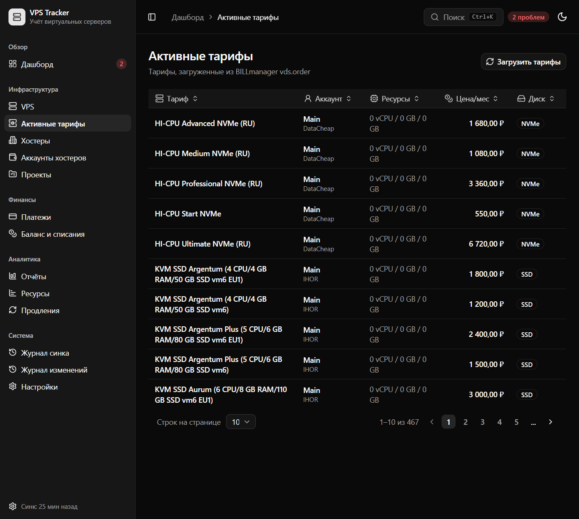Select the HI-CPU Advanced NVMe (RU) row
The width and height of the screenshot is (579, 519).
tap(357, 123)
